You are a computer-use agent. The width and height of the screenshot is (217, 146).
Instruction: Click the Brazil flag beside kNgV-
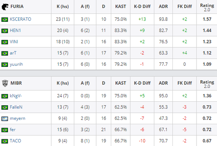tap(5, 96)
